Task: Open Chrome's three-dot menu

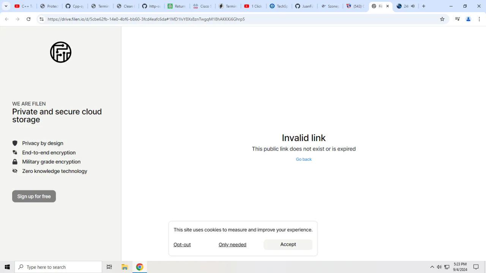Action: 479,19
